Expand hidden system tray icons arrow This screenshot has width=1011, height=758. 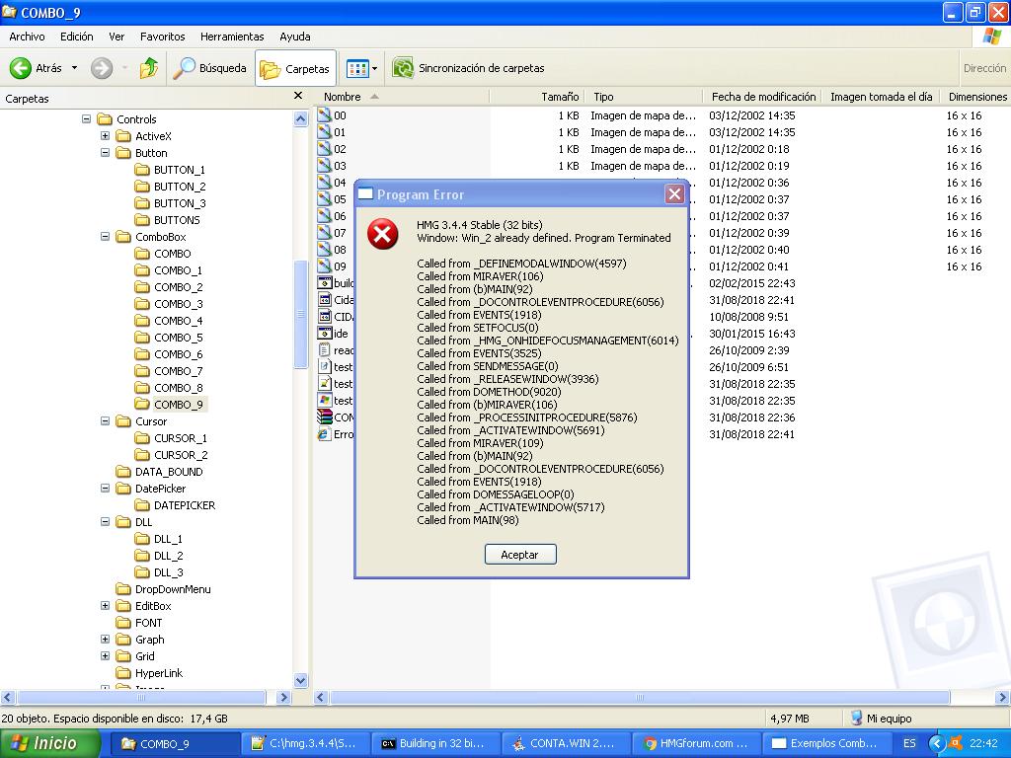pyautogui.click(x=936, y=743)
